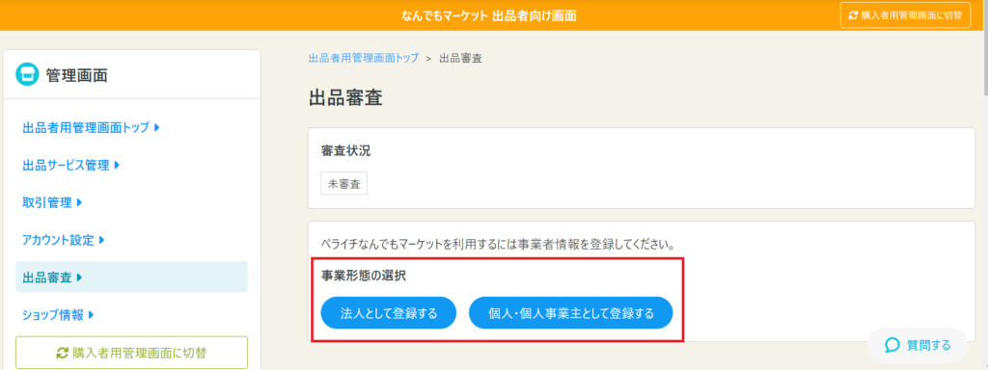This screenshot has height=370, width=988.
Task: Click 個人・個人事業主として登録する button
Action: point(571,313)
